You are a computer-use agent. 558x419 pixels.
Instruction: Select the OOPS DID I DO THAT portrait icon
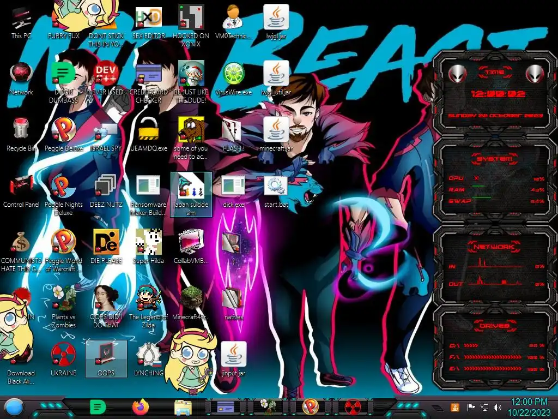(106, 307)
